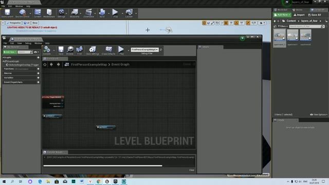Viewport: 329px width, 185px height.
Task: Open the Lit view mode dropdown
Action: point(26,23)
